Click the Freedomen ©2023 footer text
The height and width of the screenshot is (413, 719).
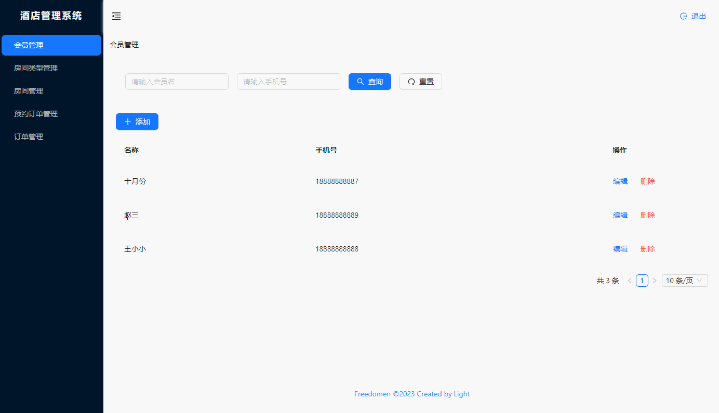click(412, 394)
